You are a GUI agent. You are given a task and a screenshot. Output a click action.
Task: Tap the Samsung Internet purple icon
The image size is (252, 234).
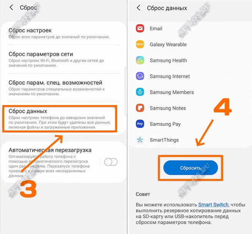(x=140, y=76)
